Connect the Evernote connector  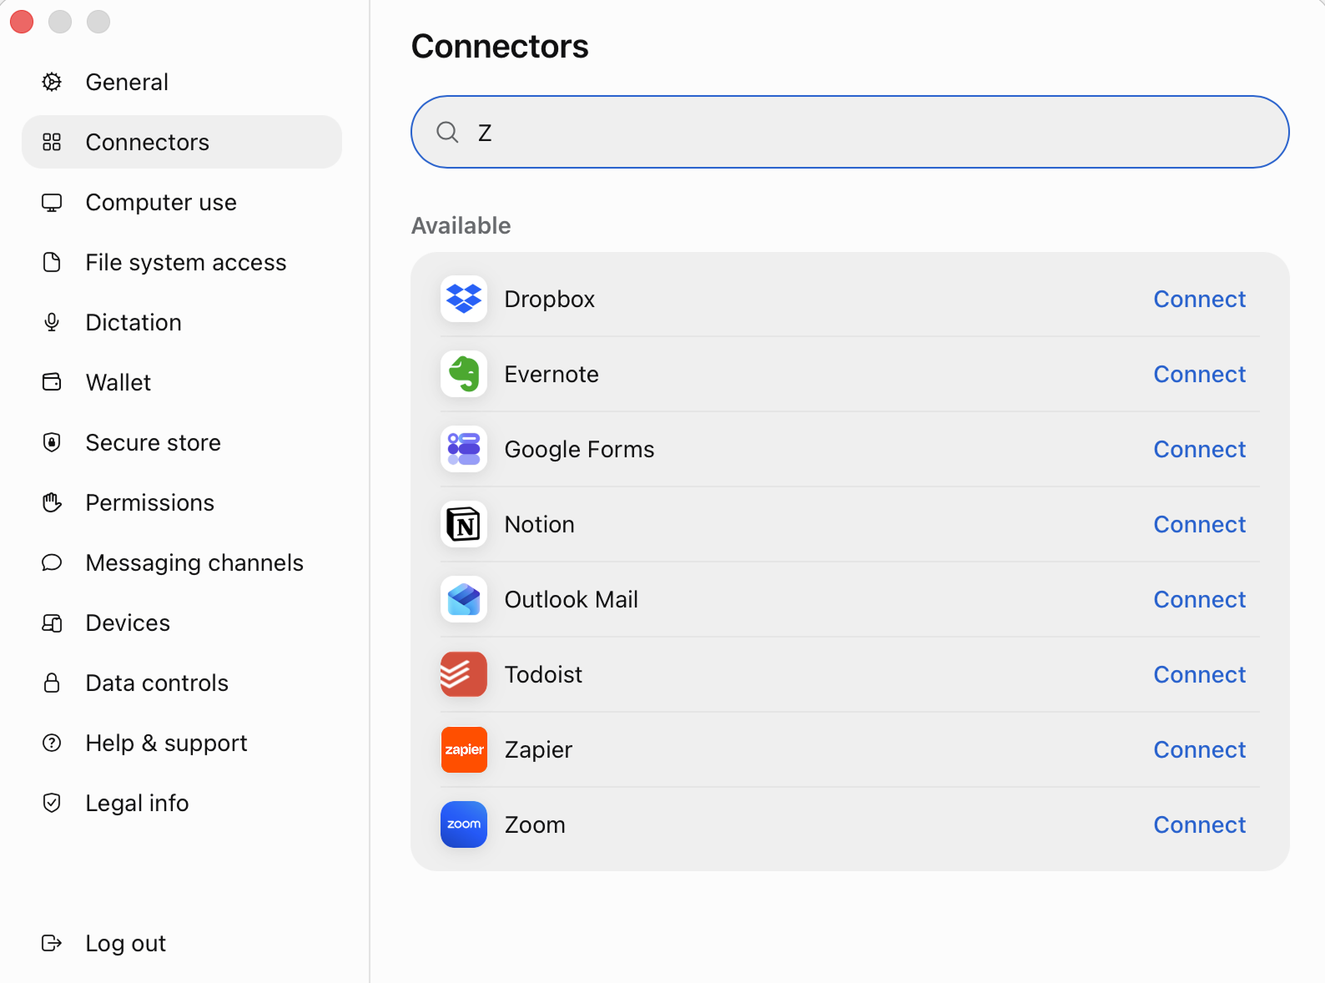[1199, 374]
